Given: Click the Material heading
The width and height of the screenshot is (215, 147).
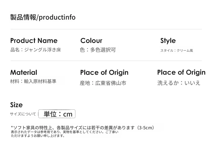Looking at the screenshot, I should coord(24,72).
